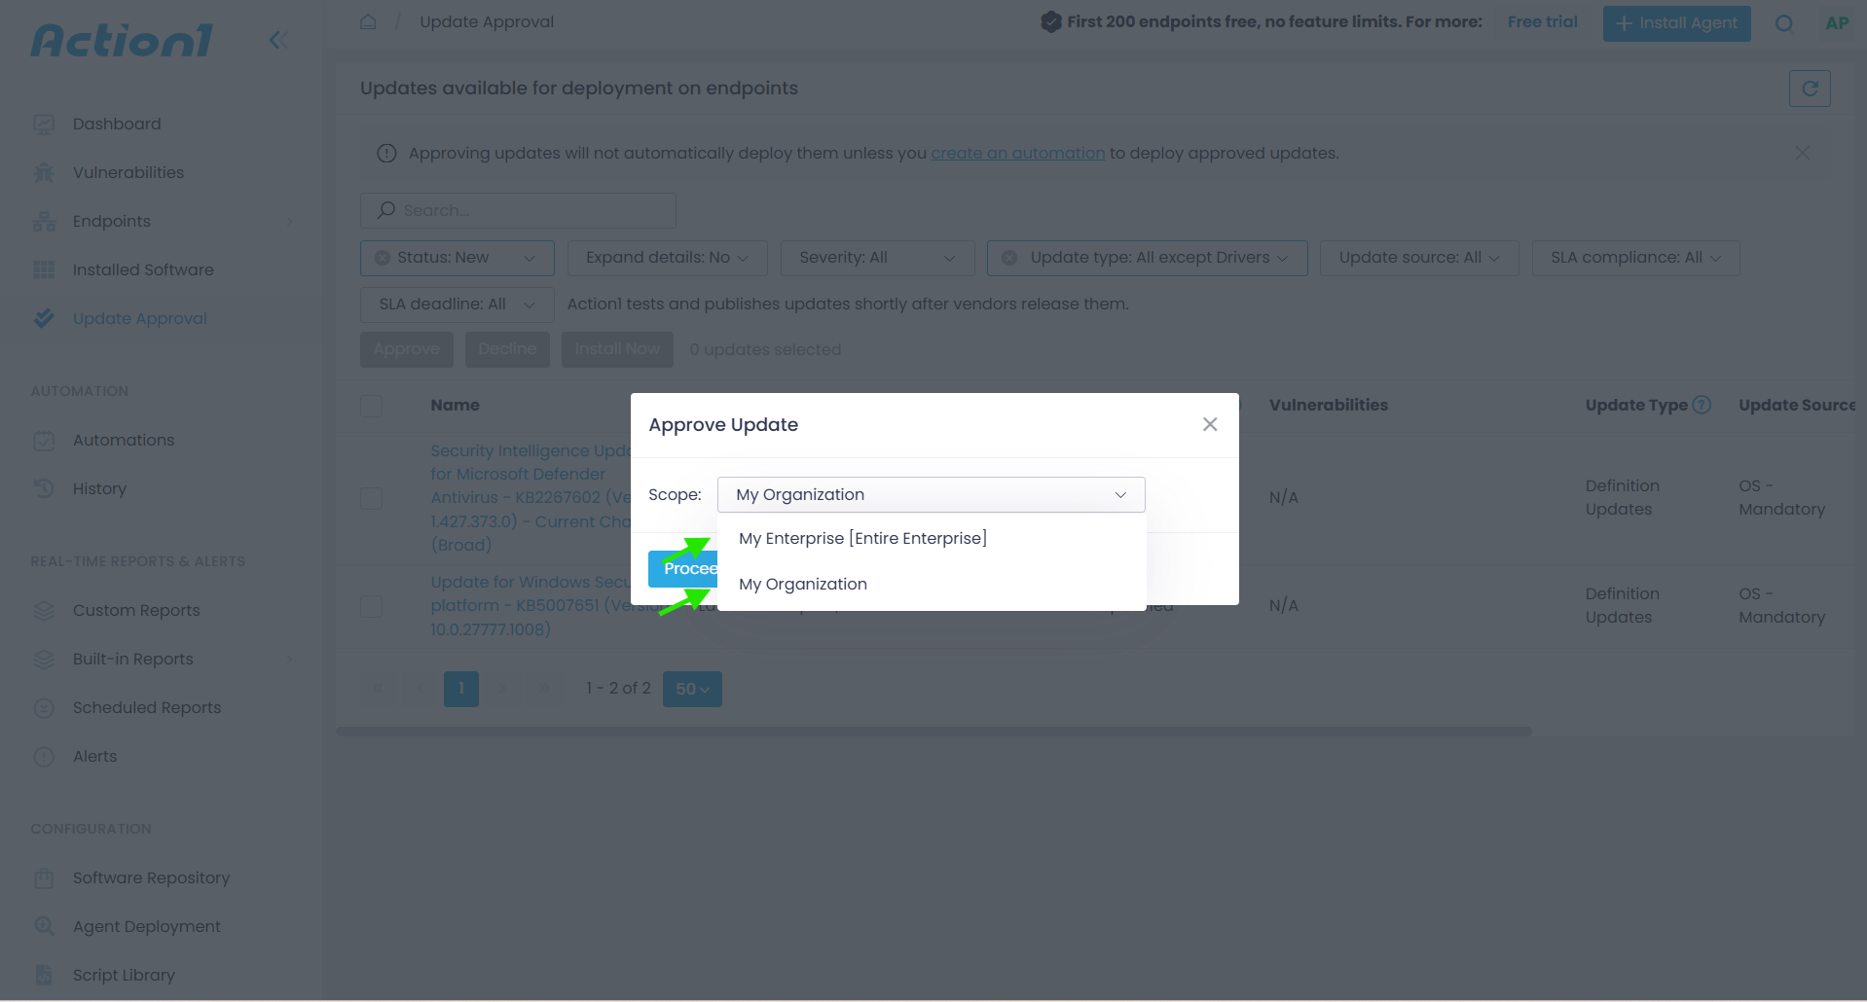Image resolution: width=1867 pixels, height=1002 pixels.
Task: Click the Installed Software grid icon
Action: [x=44, y=269]
